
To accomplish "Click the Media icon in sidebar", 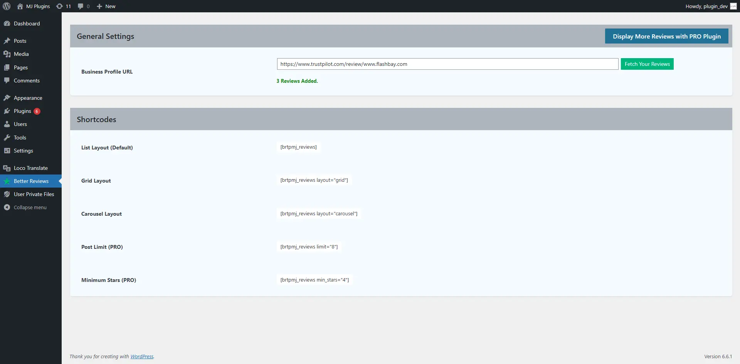I will click(x=7, y=54).
